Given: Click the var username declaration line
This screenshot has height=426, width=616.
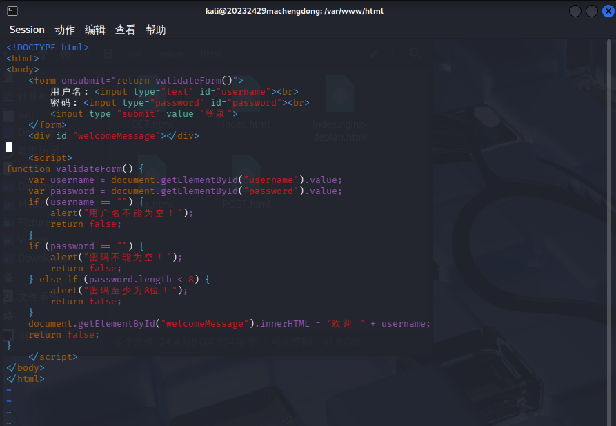Looking at the screenshot, I should (x=186, y=180).
